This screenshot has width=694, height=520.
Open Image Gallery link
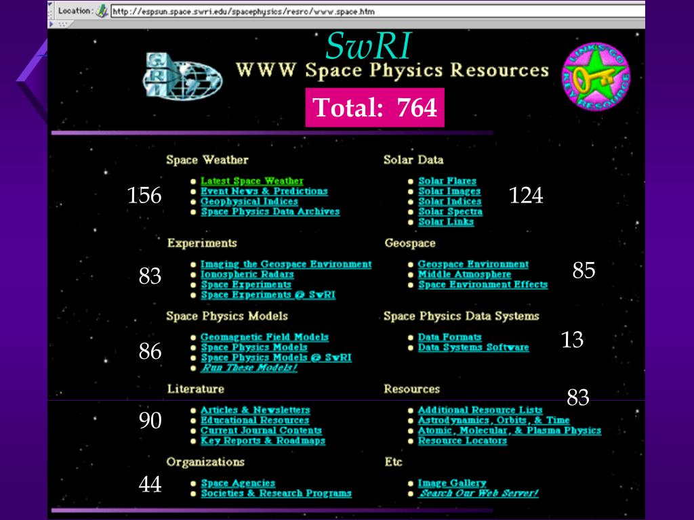[452, 483]
